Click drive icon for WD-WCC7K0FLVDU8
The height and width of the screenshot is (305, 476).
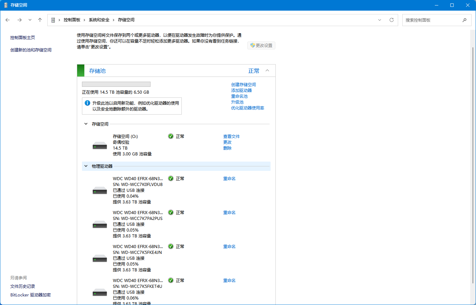tap(100, 190)
